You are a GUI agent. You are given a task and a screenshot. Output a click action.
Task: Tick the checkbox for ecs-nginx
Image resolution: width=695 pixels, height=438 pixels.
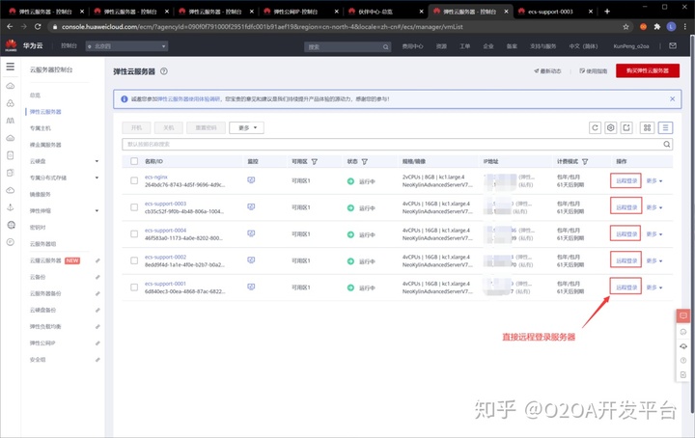coord(134,180)
